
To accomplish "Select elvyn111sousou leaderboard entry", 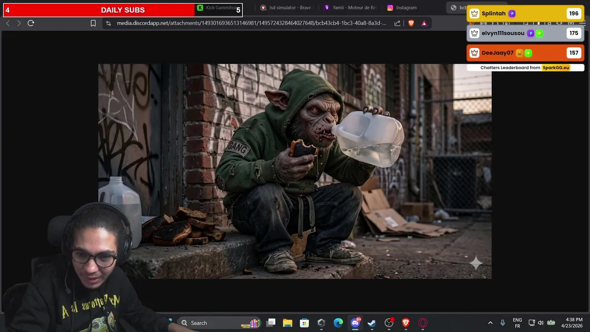I will point(525,33).
